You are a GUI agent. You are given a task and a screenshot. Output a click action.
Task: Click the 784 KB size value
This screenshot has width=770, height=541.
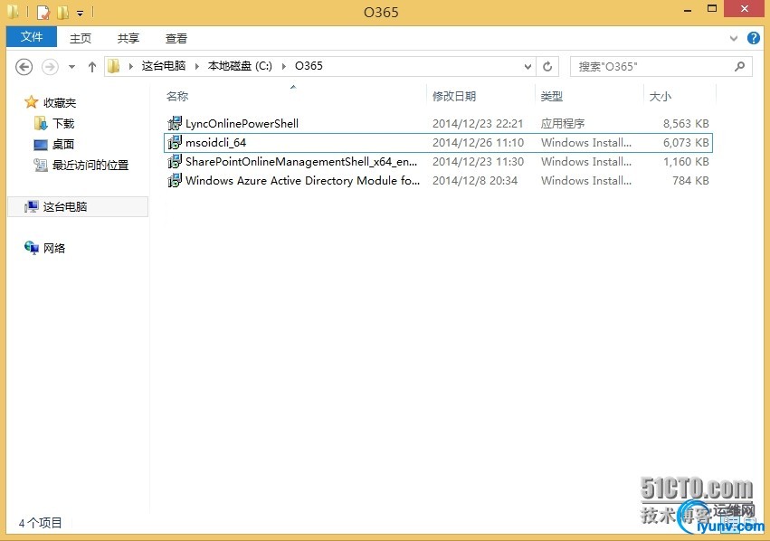(x=690, y=181)
